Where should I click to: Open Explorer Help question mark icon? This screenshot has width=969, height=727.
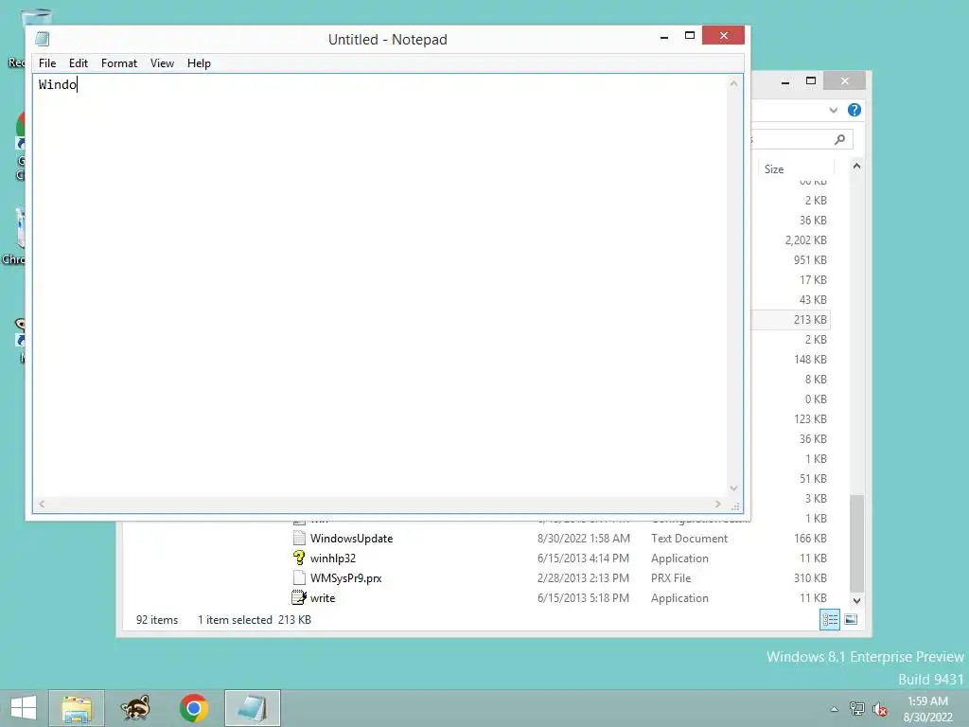tap(854, 110)
